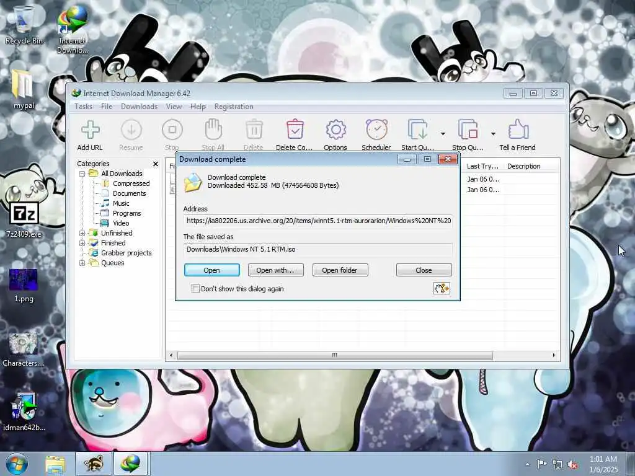Image resolution: width=635 pixels, height=476 pixels.
Task: Open the Stop Queue dropdown arrow
Action: click(x=493, y=134)
